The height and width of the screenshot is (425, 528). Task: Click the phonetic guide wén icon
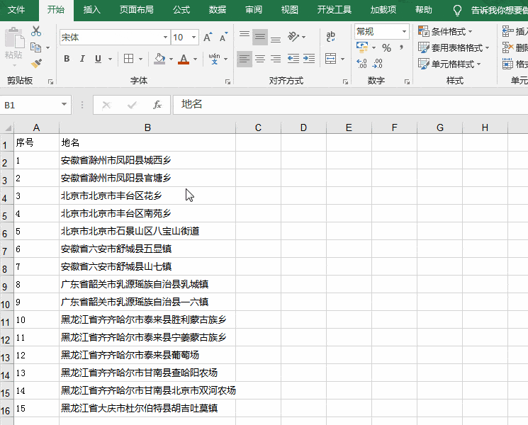coord(214,59)
